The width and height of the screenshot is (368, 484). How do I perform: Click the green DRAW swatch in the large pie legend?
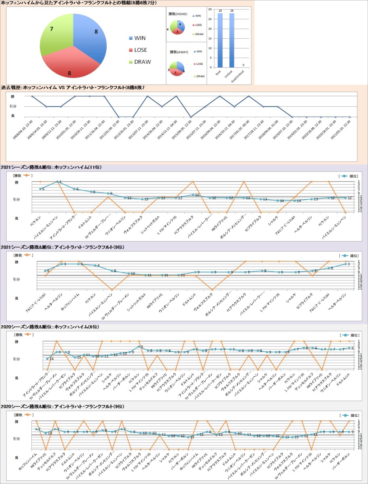tap(131, 62)
